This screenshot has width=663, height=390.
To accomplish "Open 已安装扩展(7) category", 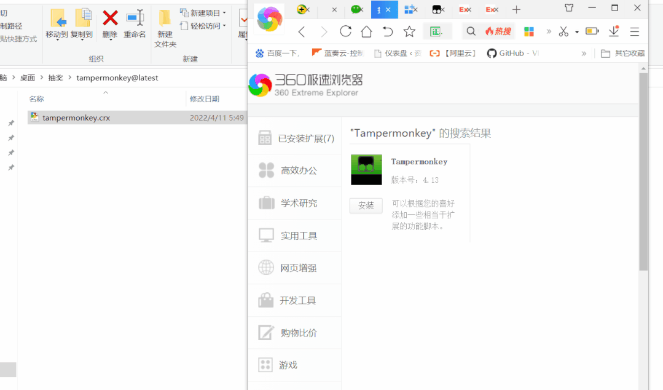I will (296, 138).
